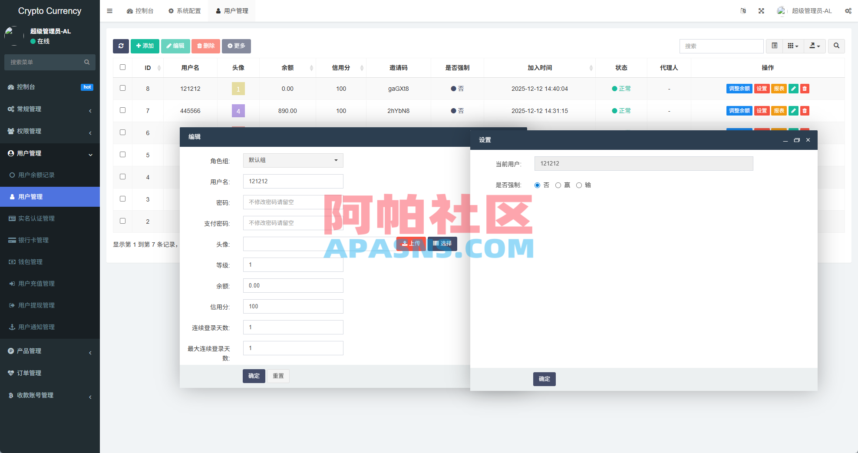Open 银行卡管理 in sidebar
The width and height of the screenshot is (858, 453).
coord(50,240)
